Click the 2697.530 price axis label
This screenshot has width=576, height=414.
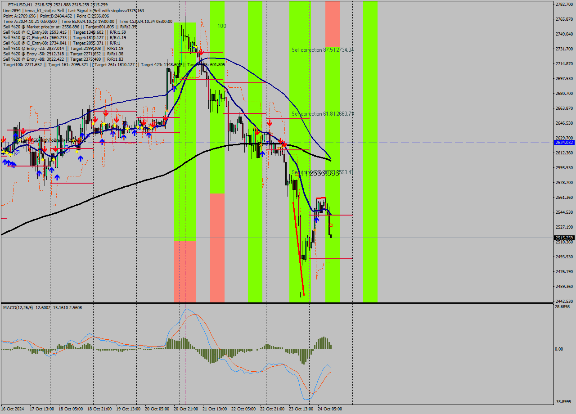click(x=564, y=78)
